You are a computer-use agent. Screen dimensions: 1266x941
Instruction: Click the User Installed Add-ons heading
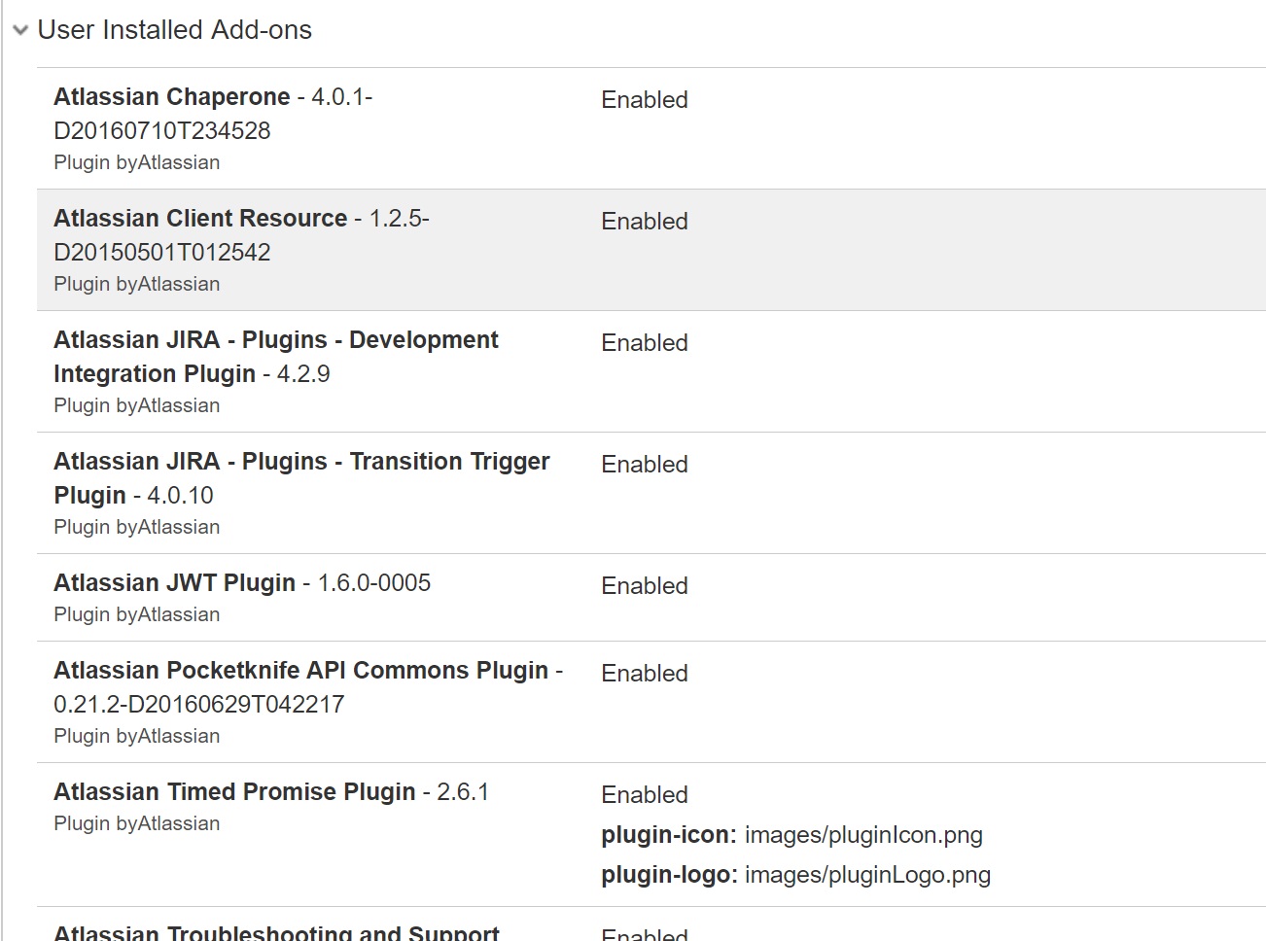click(174, 30)
